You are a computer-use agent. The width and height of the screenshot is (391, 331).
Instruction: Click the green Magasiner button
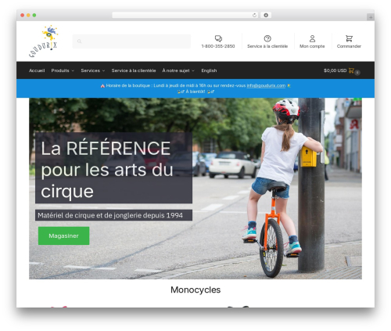click(x=63, y=236)
